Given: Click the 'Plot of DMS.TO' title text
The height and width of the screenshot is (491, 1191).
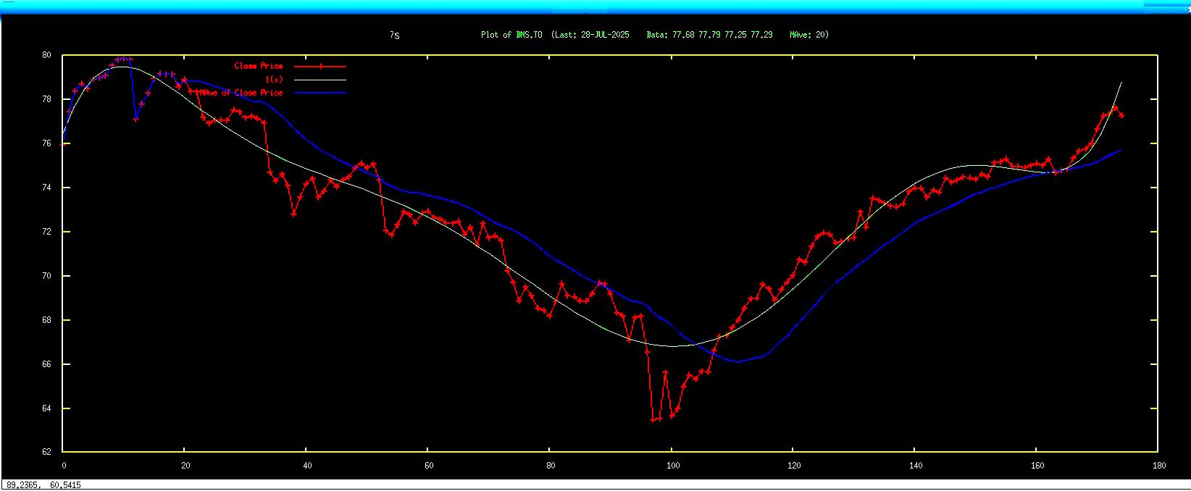Looking at the screenshot, I should tap(511, 35).
